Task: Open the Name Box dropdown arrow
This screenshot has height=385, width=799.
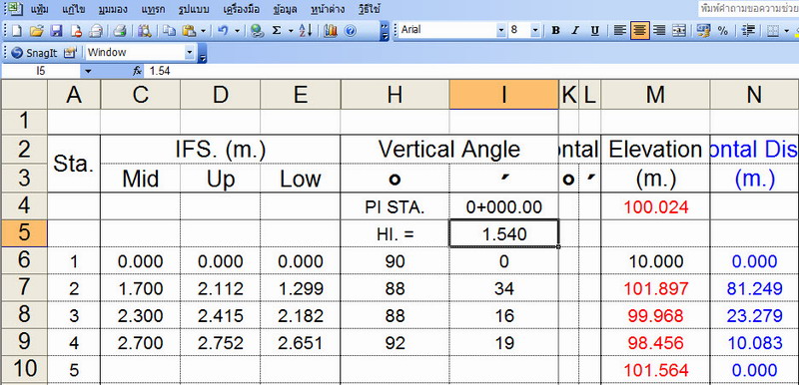Action: [88, 71]
